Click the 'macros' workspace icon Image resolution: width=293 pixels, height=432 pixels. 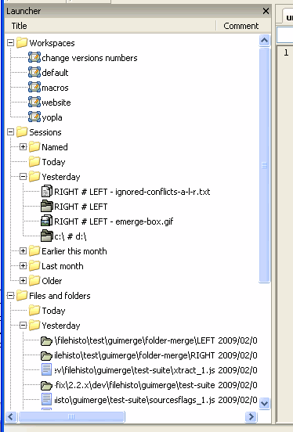[x=34, y=88]
